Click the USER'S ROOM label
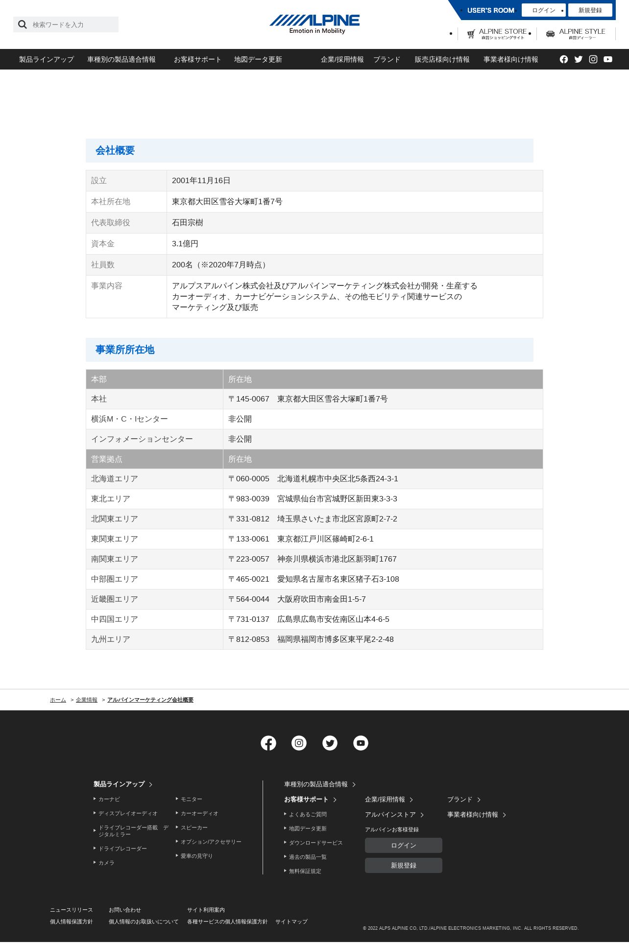Screen dimensions: 629x943 pyautogui.click(x=491, y=10)
